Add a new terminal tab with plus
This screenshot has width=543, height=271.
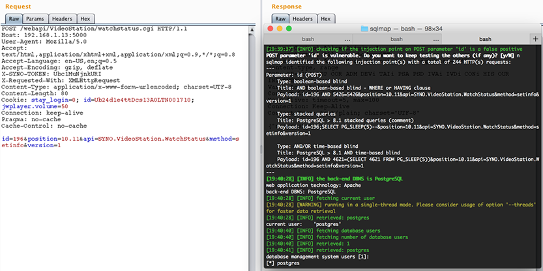[x=535, y=39]
